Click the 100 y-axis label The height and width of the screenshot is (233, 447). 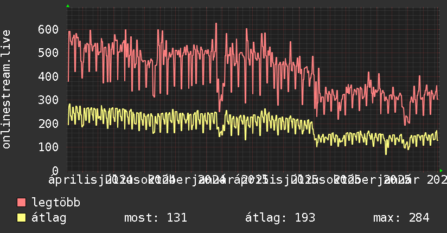[x=48, y=147]
